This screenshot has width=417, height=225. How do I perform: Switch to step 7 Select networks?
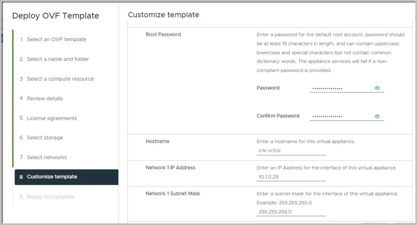pyautogui.click(x=47, y=157)
